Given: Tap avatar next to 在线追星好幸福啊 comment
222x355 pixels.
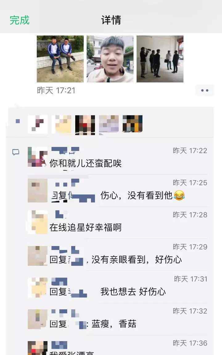Looking at the screenshot, I should click(x=38, y=222).
